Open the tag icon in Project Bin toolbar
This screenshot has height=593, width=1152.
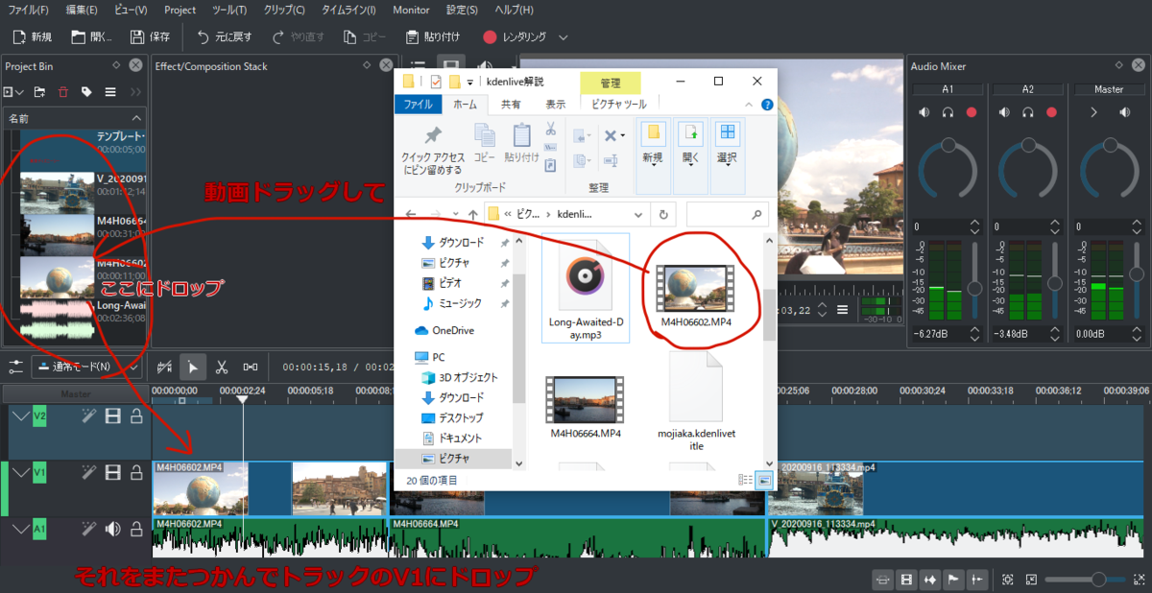click(86, 92)
